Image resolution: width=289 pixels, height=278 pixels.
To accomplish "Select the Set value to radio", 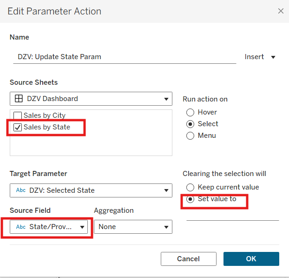I will [190, 199].
